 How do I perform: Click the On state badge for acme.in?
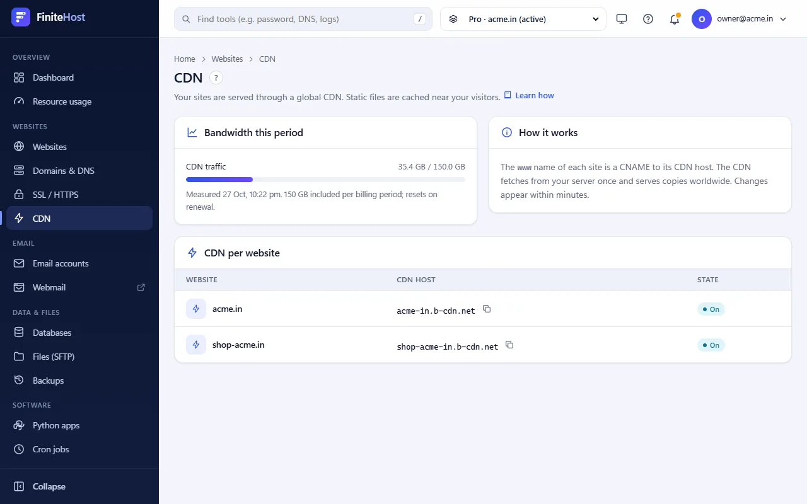click(x=711, y=309)
